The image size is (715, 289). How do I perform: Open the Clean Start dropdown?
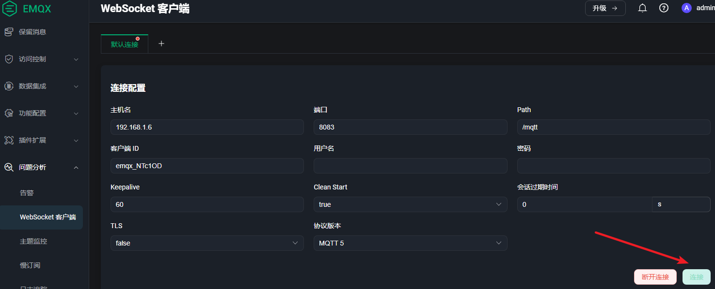[410, 204]
